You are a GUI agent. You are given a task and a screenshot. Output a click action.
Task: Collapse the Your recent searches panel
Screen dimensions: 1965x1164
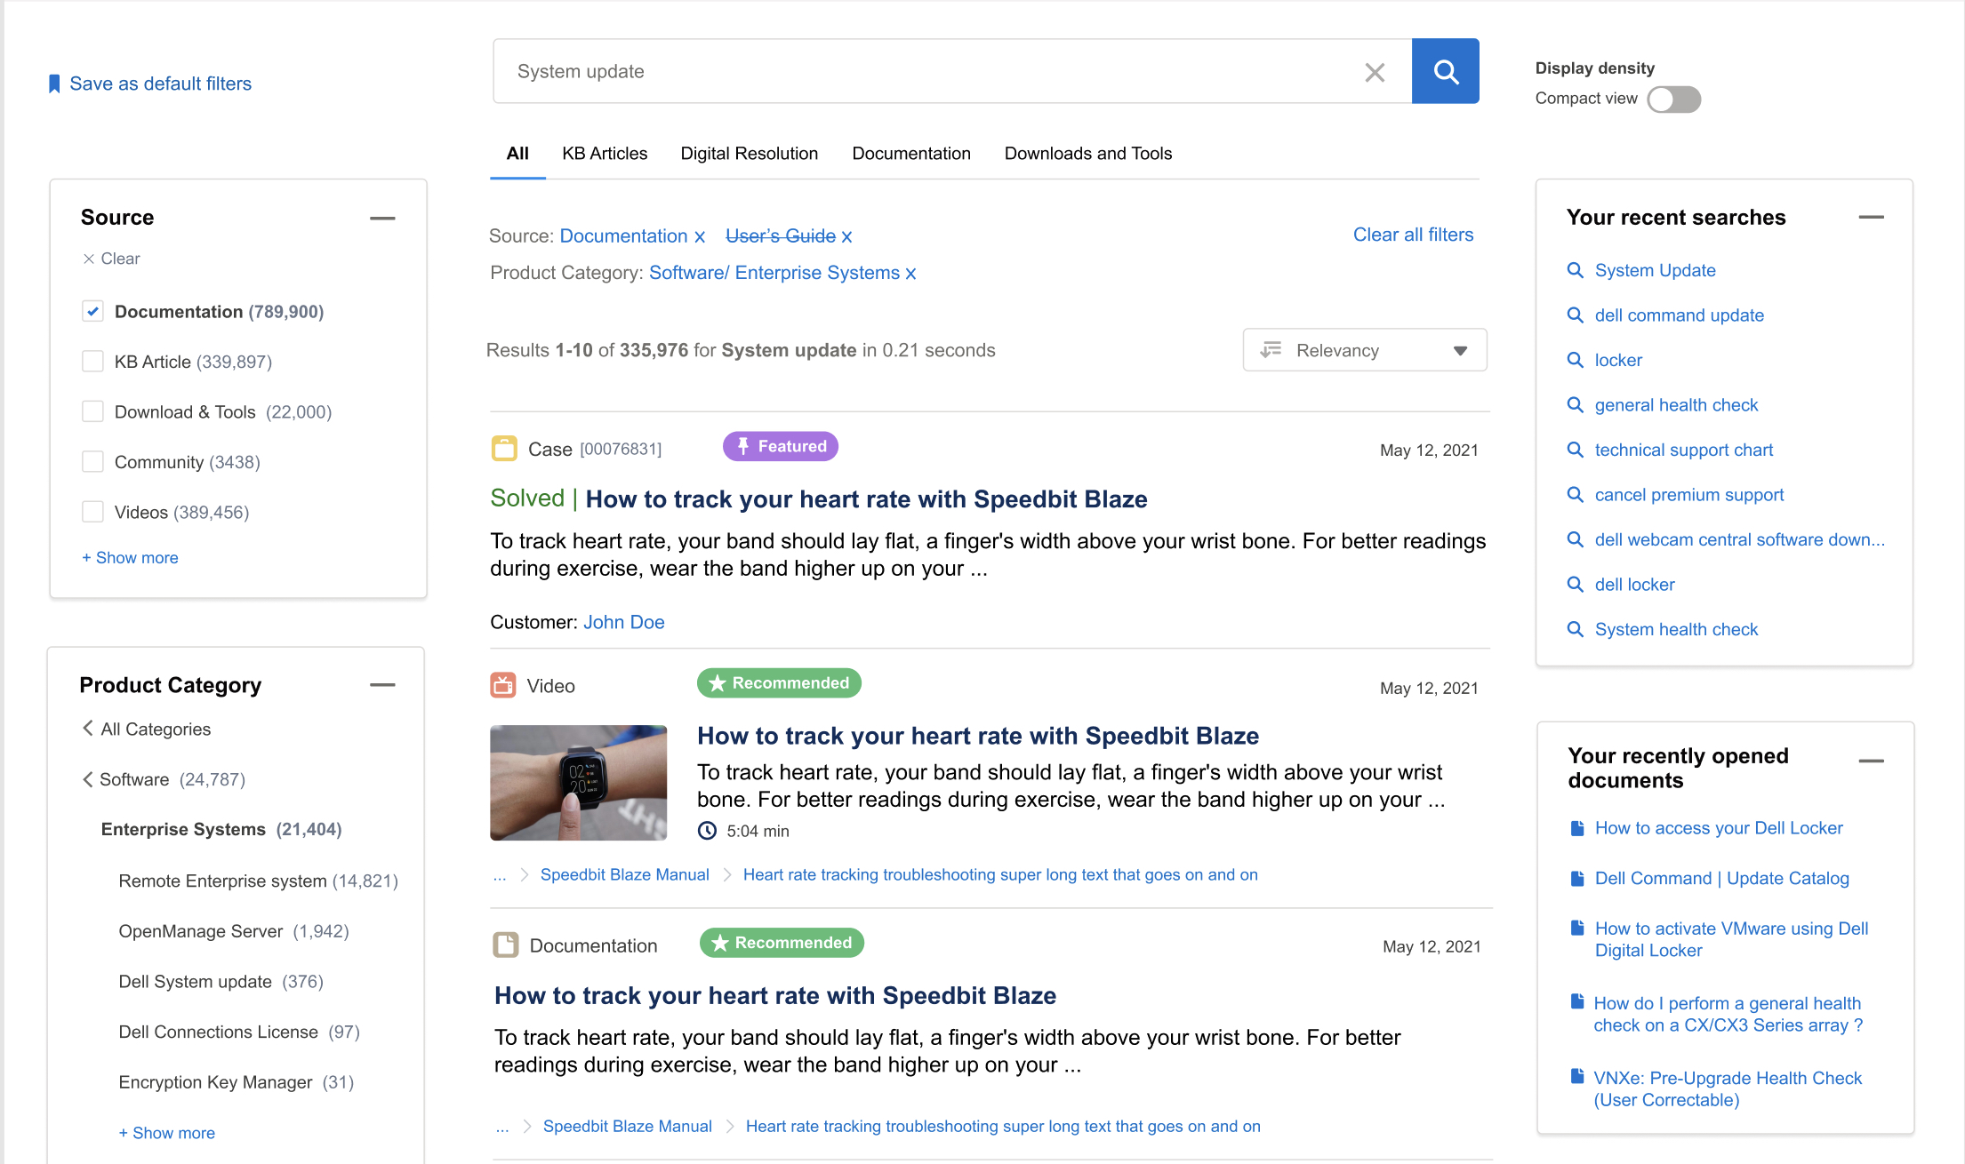1872,217
